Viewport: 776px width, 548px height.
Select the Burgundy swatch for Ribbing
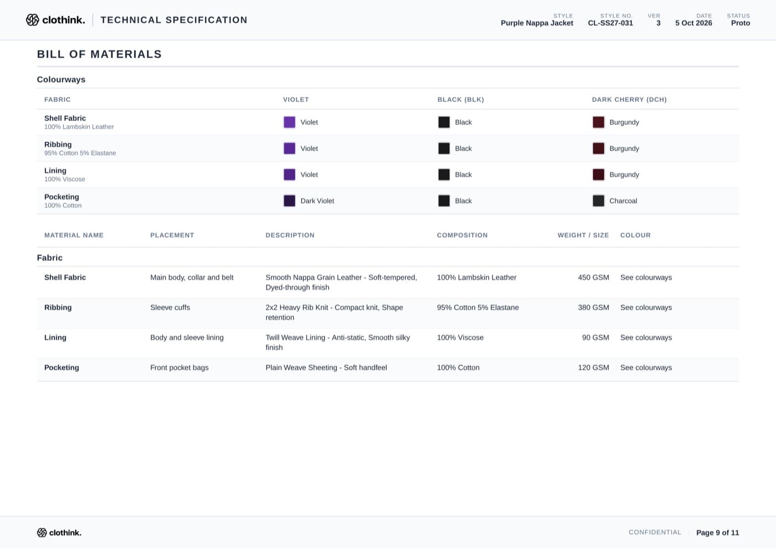[x=599, y=148]
